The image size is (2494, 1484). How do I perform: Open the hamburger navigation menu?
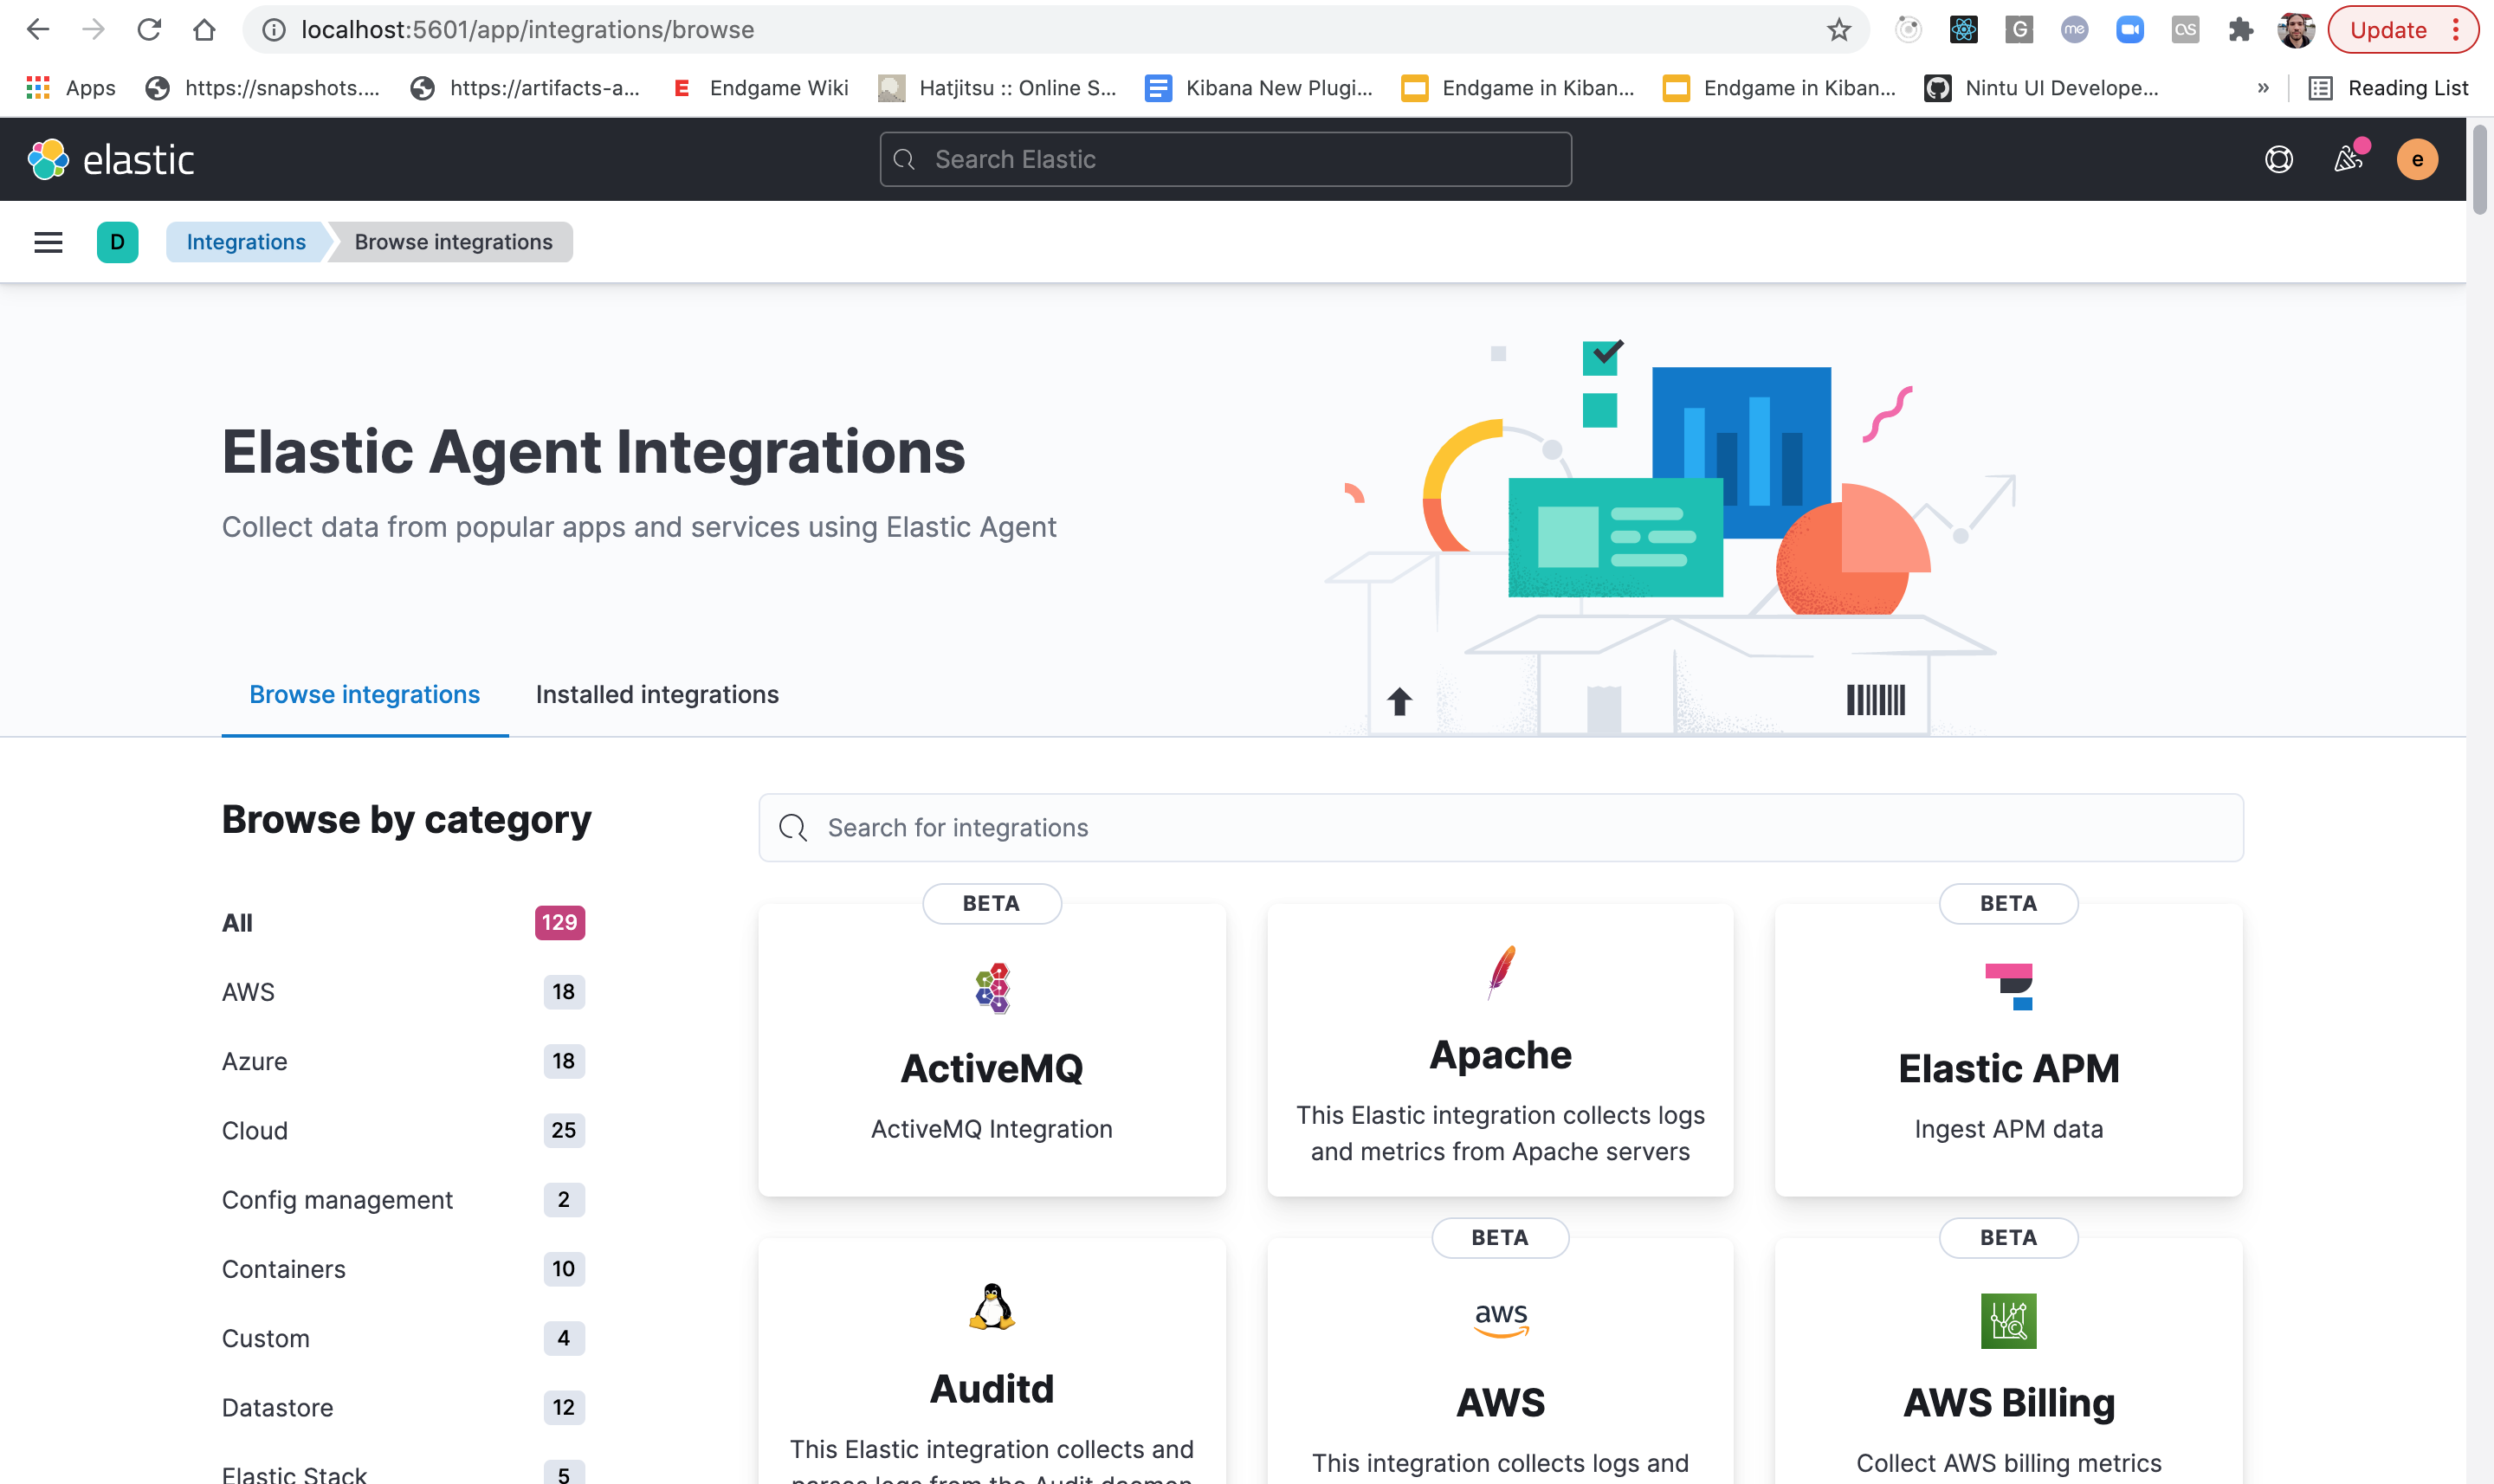point(48,242)
